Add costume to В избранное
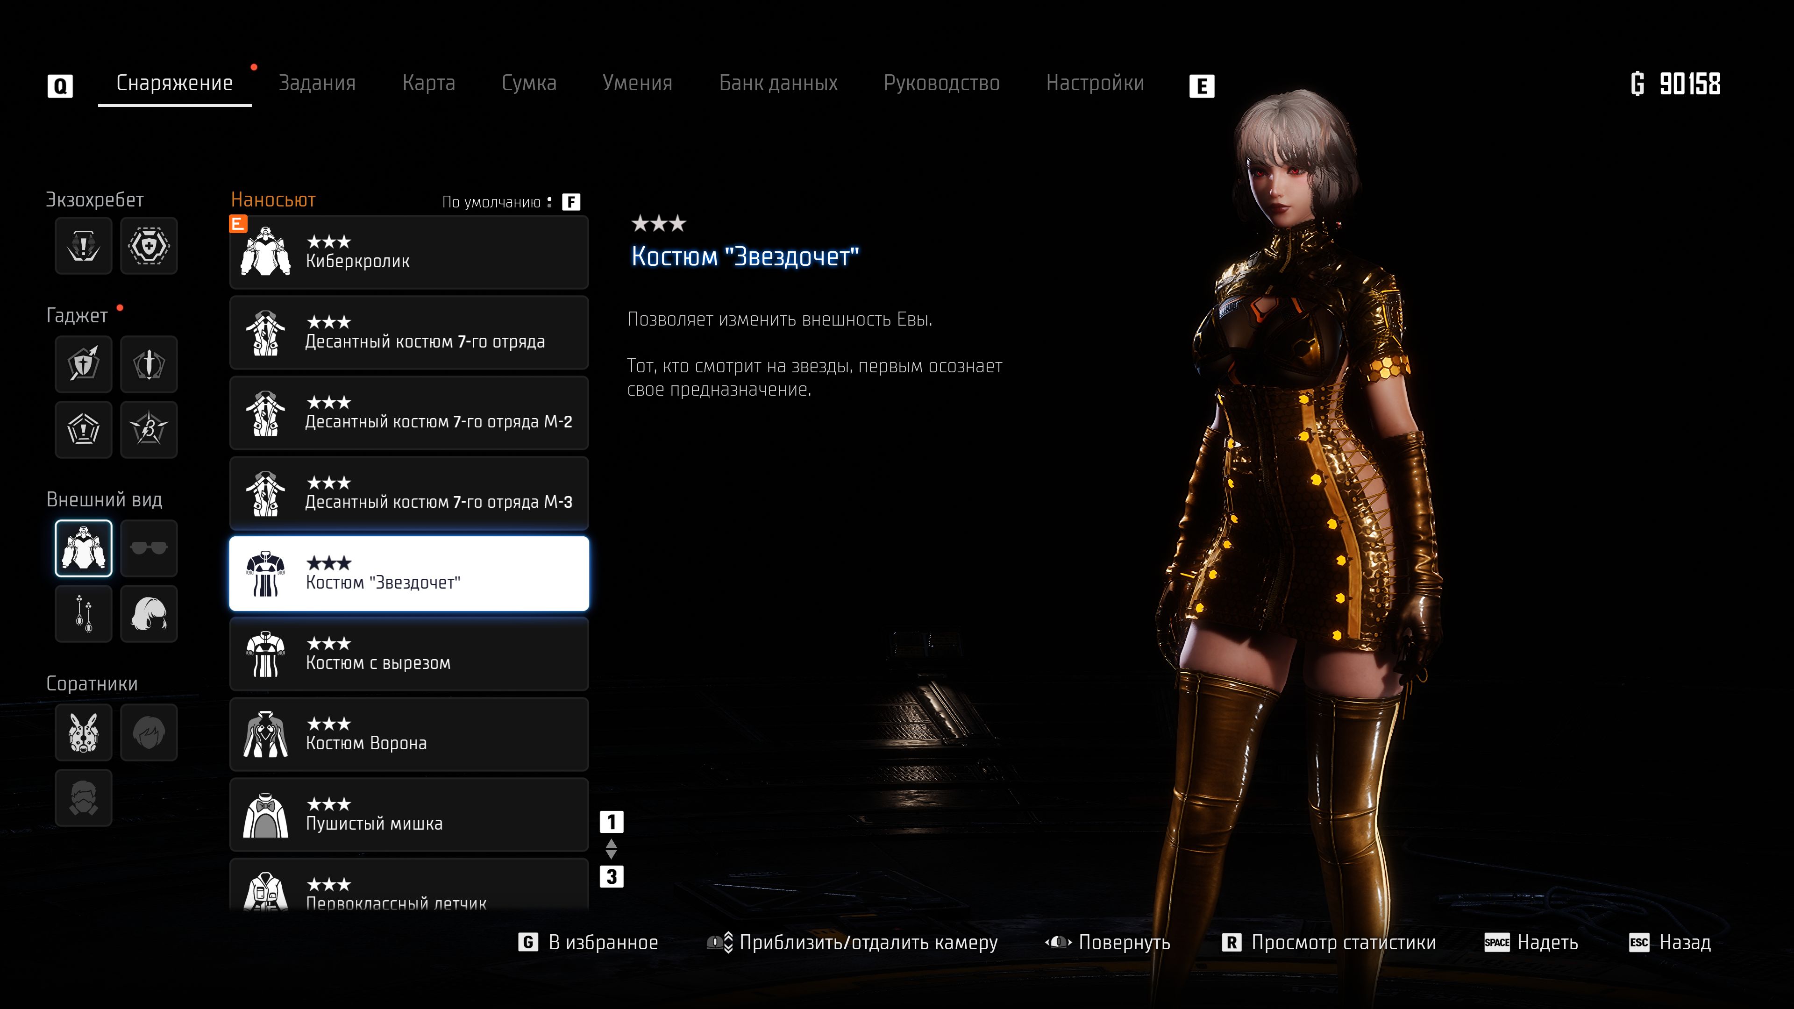Screen dimensions: 1794x1009 pos(589,942)
